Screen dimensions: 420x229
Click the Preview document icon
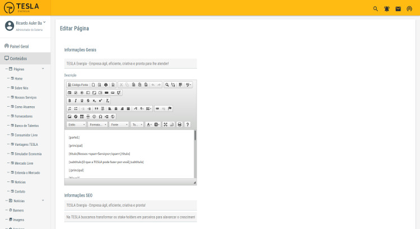coord(99,85)
